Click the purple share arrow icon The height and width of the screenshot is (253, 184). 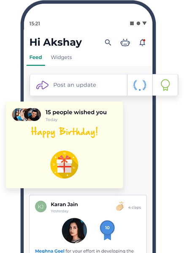[x=42, y=85]
